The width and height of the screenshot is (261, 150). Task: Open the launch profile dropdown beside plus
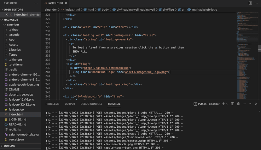click(227, 104)
